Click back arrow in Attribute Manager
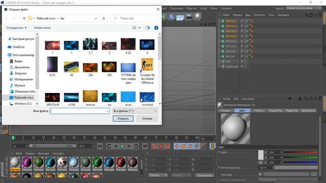The height and width of the screenshot is (183, 326). (x=289, y=99)
